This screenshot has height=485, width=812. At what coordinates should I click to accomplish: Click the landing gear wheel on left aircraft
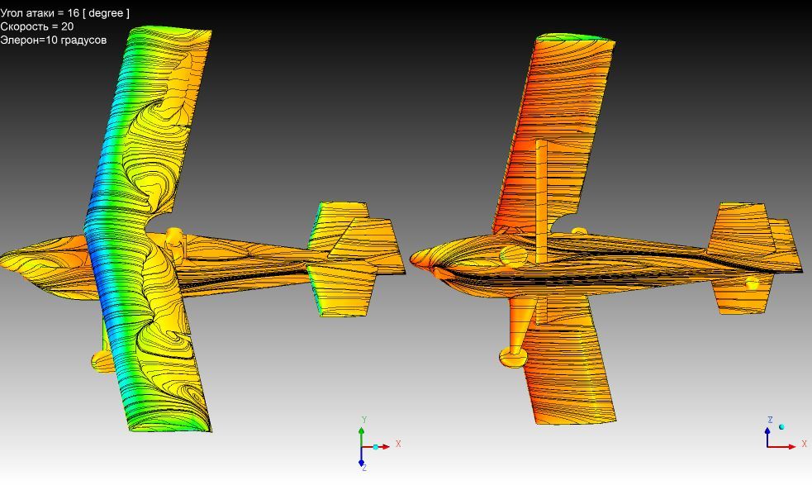102,360
